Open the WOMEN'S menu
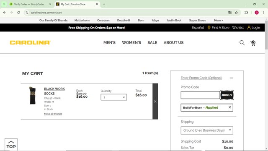The height and width of the screenshot is (151, 268). (x=131, y=43)
